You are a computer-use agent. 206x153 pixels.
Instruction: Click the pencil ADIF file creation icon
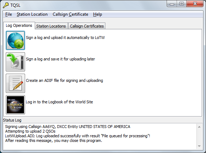coord(15,83)
